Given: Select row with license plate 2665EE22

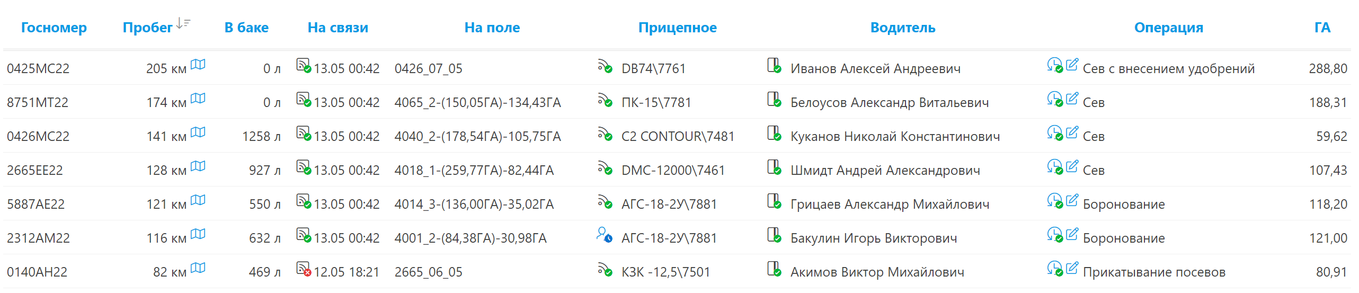Looking at the screenshot, I should click(x=677, y=170).
